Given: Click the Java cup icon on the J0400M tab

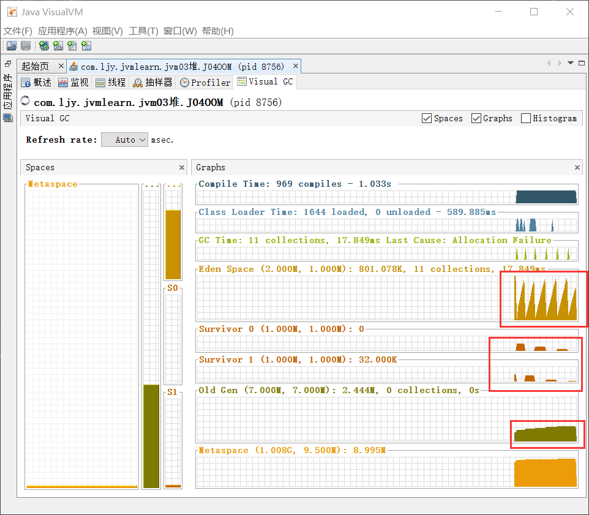Looking at the screenshot, I should (x=74, y=67).
